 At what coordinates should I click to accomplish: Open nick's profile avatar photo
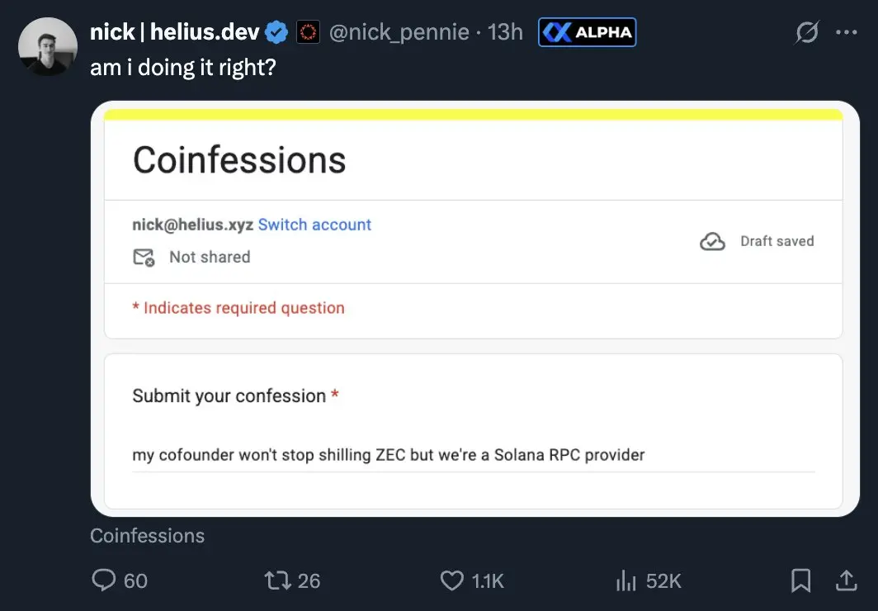[48, 46]
